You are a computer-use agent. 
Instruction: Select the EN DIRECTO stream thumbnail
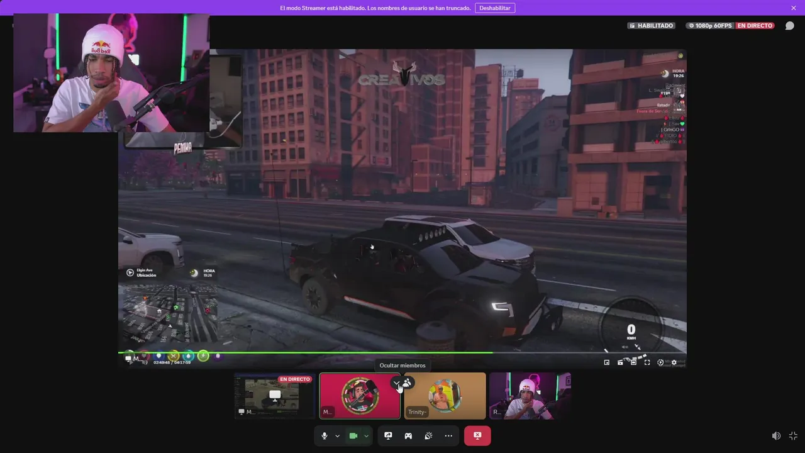pyautogui.click(x=275, y=396)
